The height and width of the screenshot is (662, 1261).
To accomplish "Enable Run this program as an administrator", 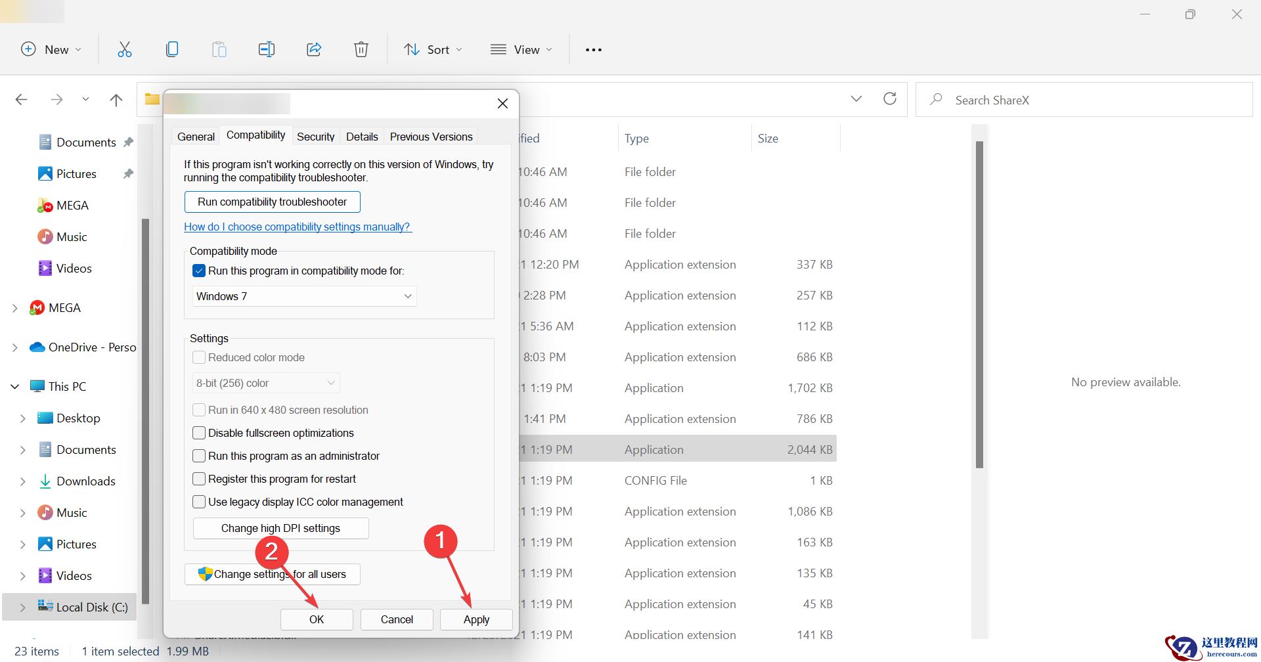I will point(199,456).
